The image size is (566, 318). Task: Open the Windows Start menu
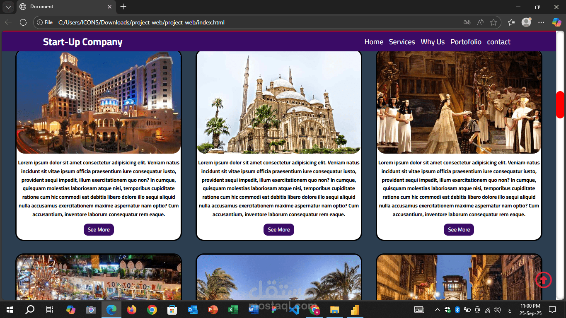pos(10,309)
